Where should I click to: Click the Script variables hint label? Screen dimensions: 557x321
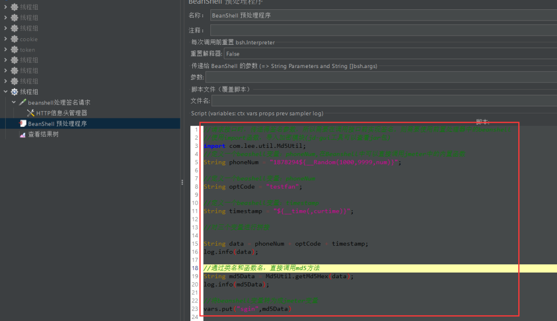point(257,113)
